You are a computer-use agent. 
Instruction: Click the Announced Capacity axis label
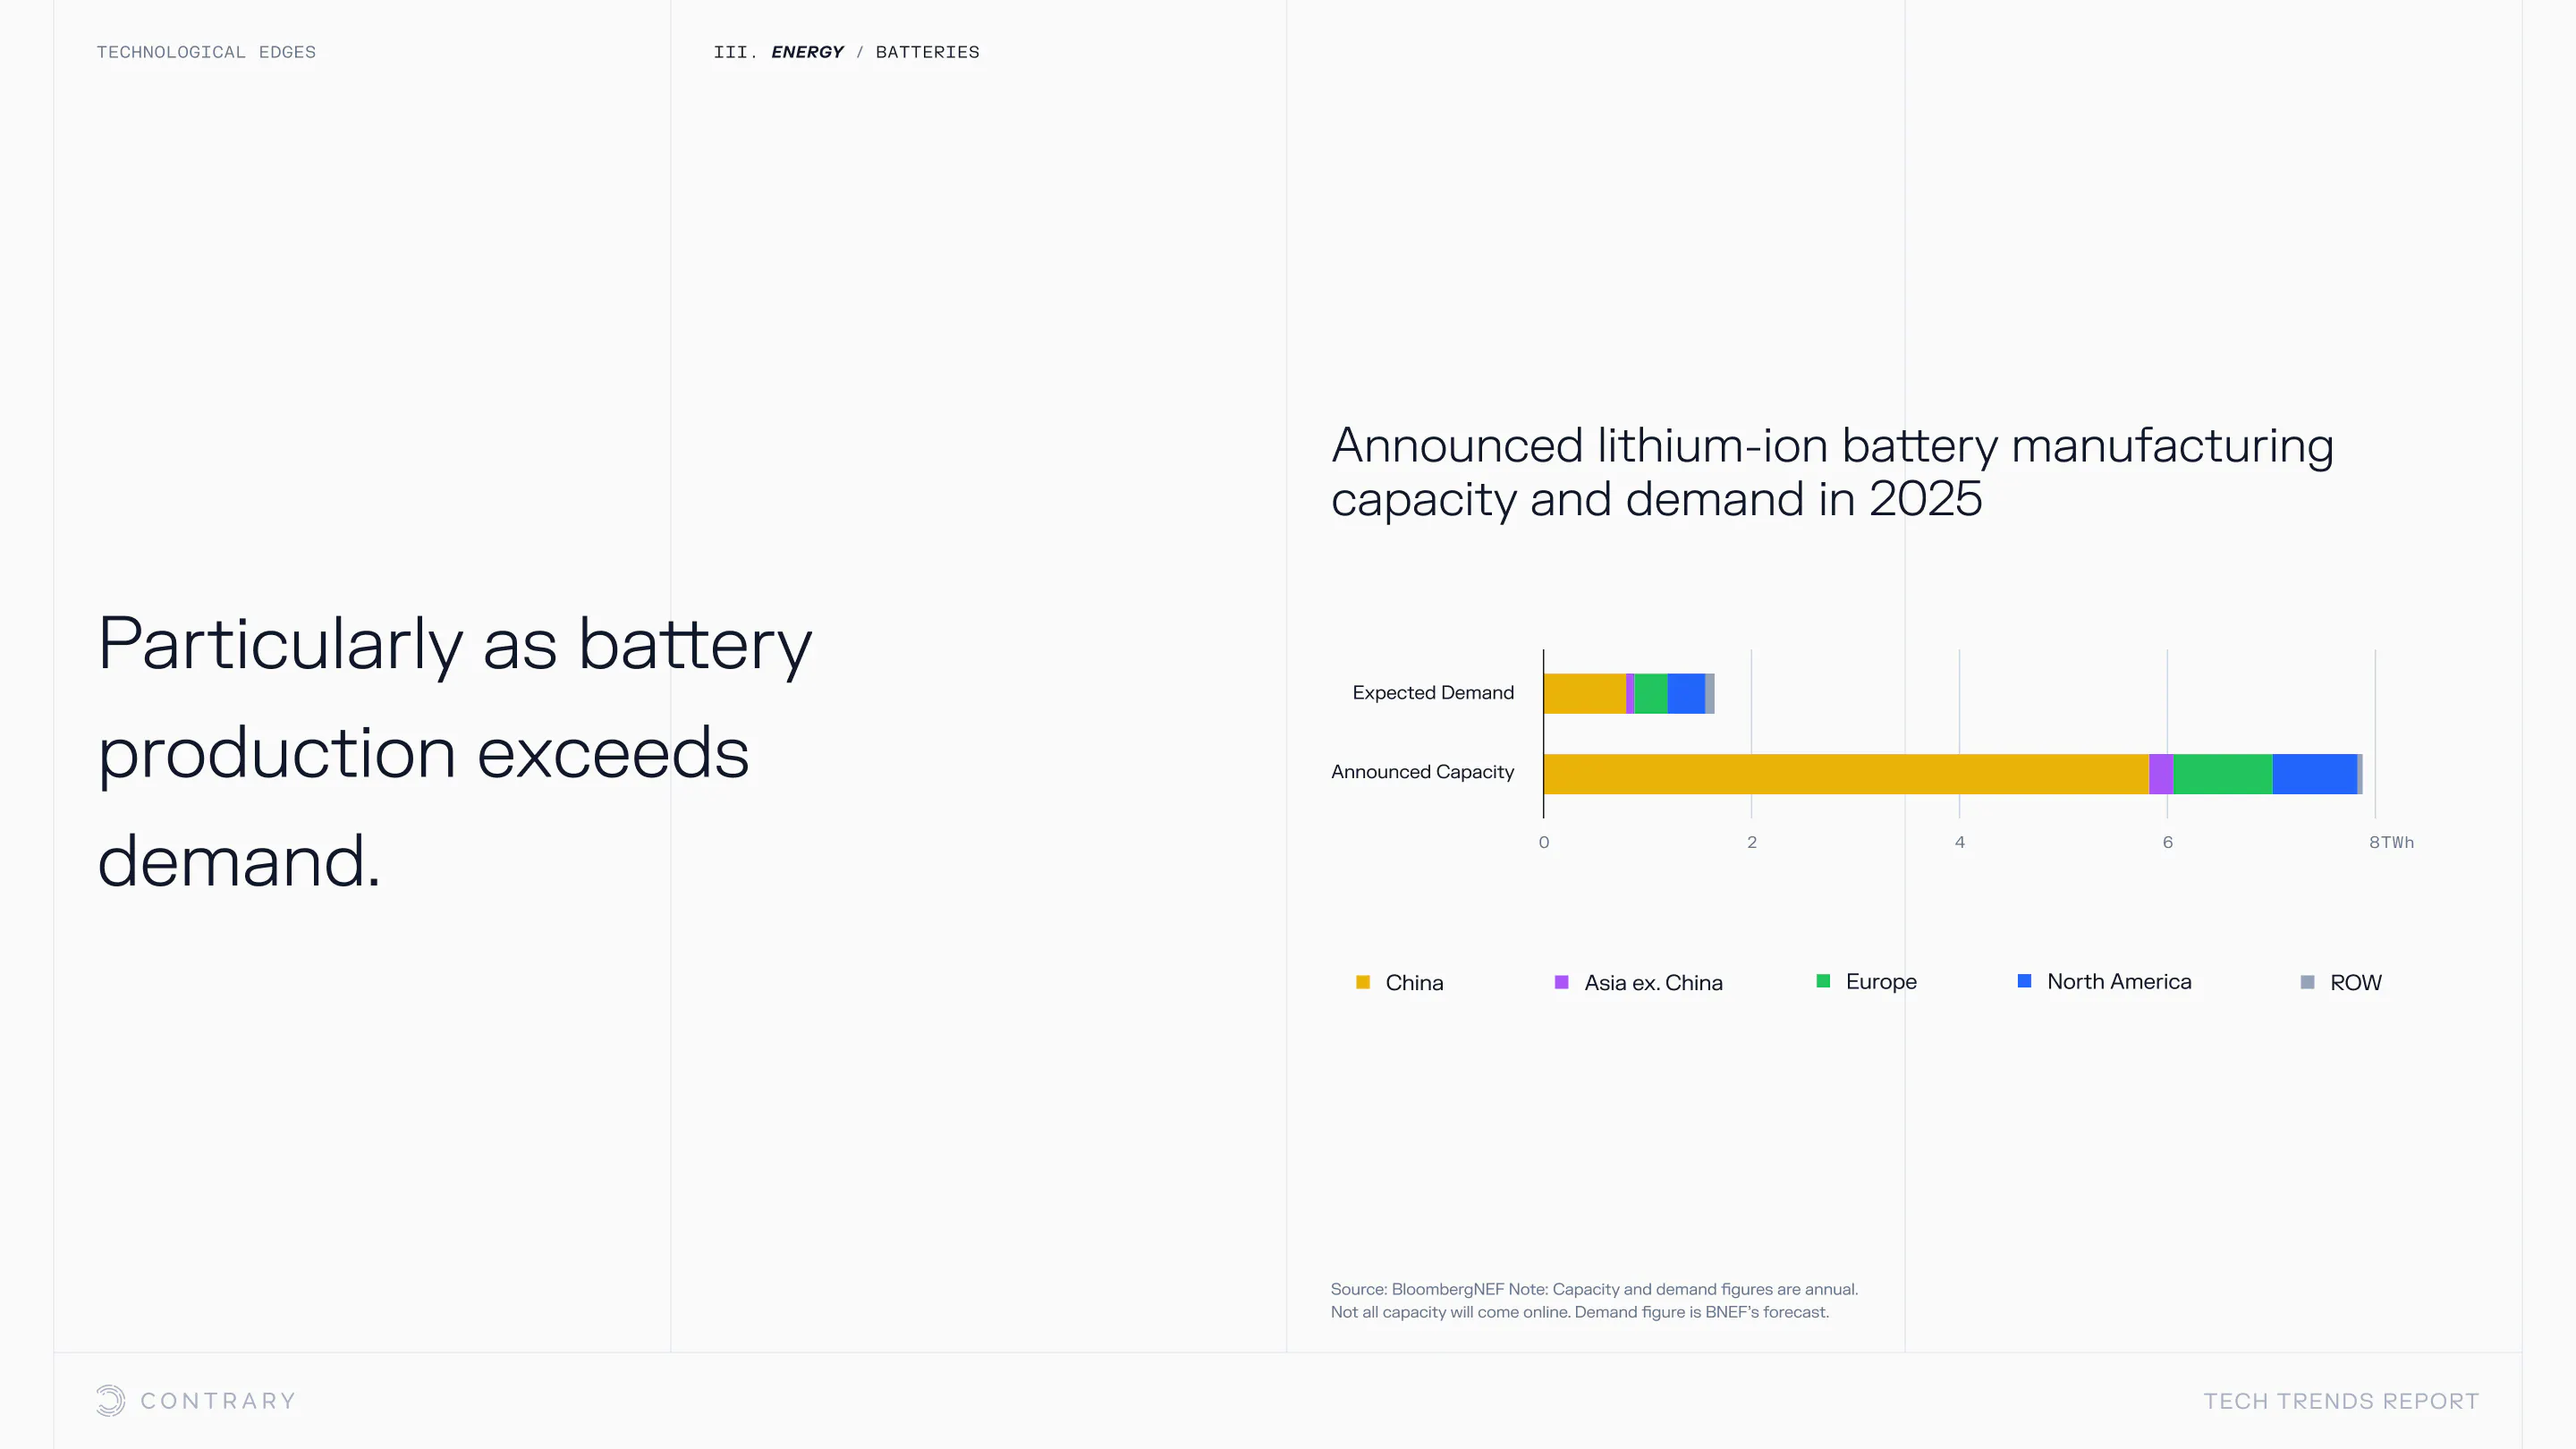(x=1422, y=772)
